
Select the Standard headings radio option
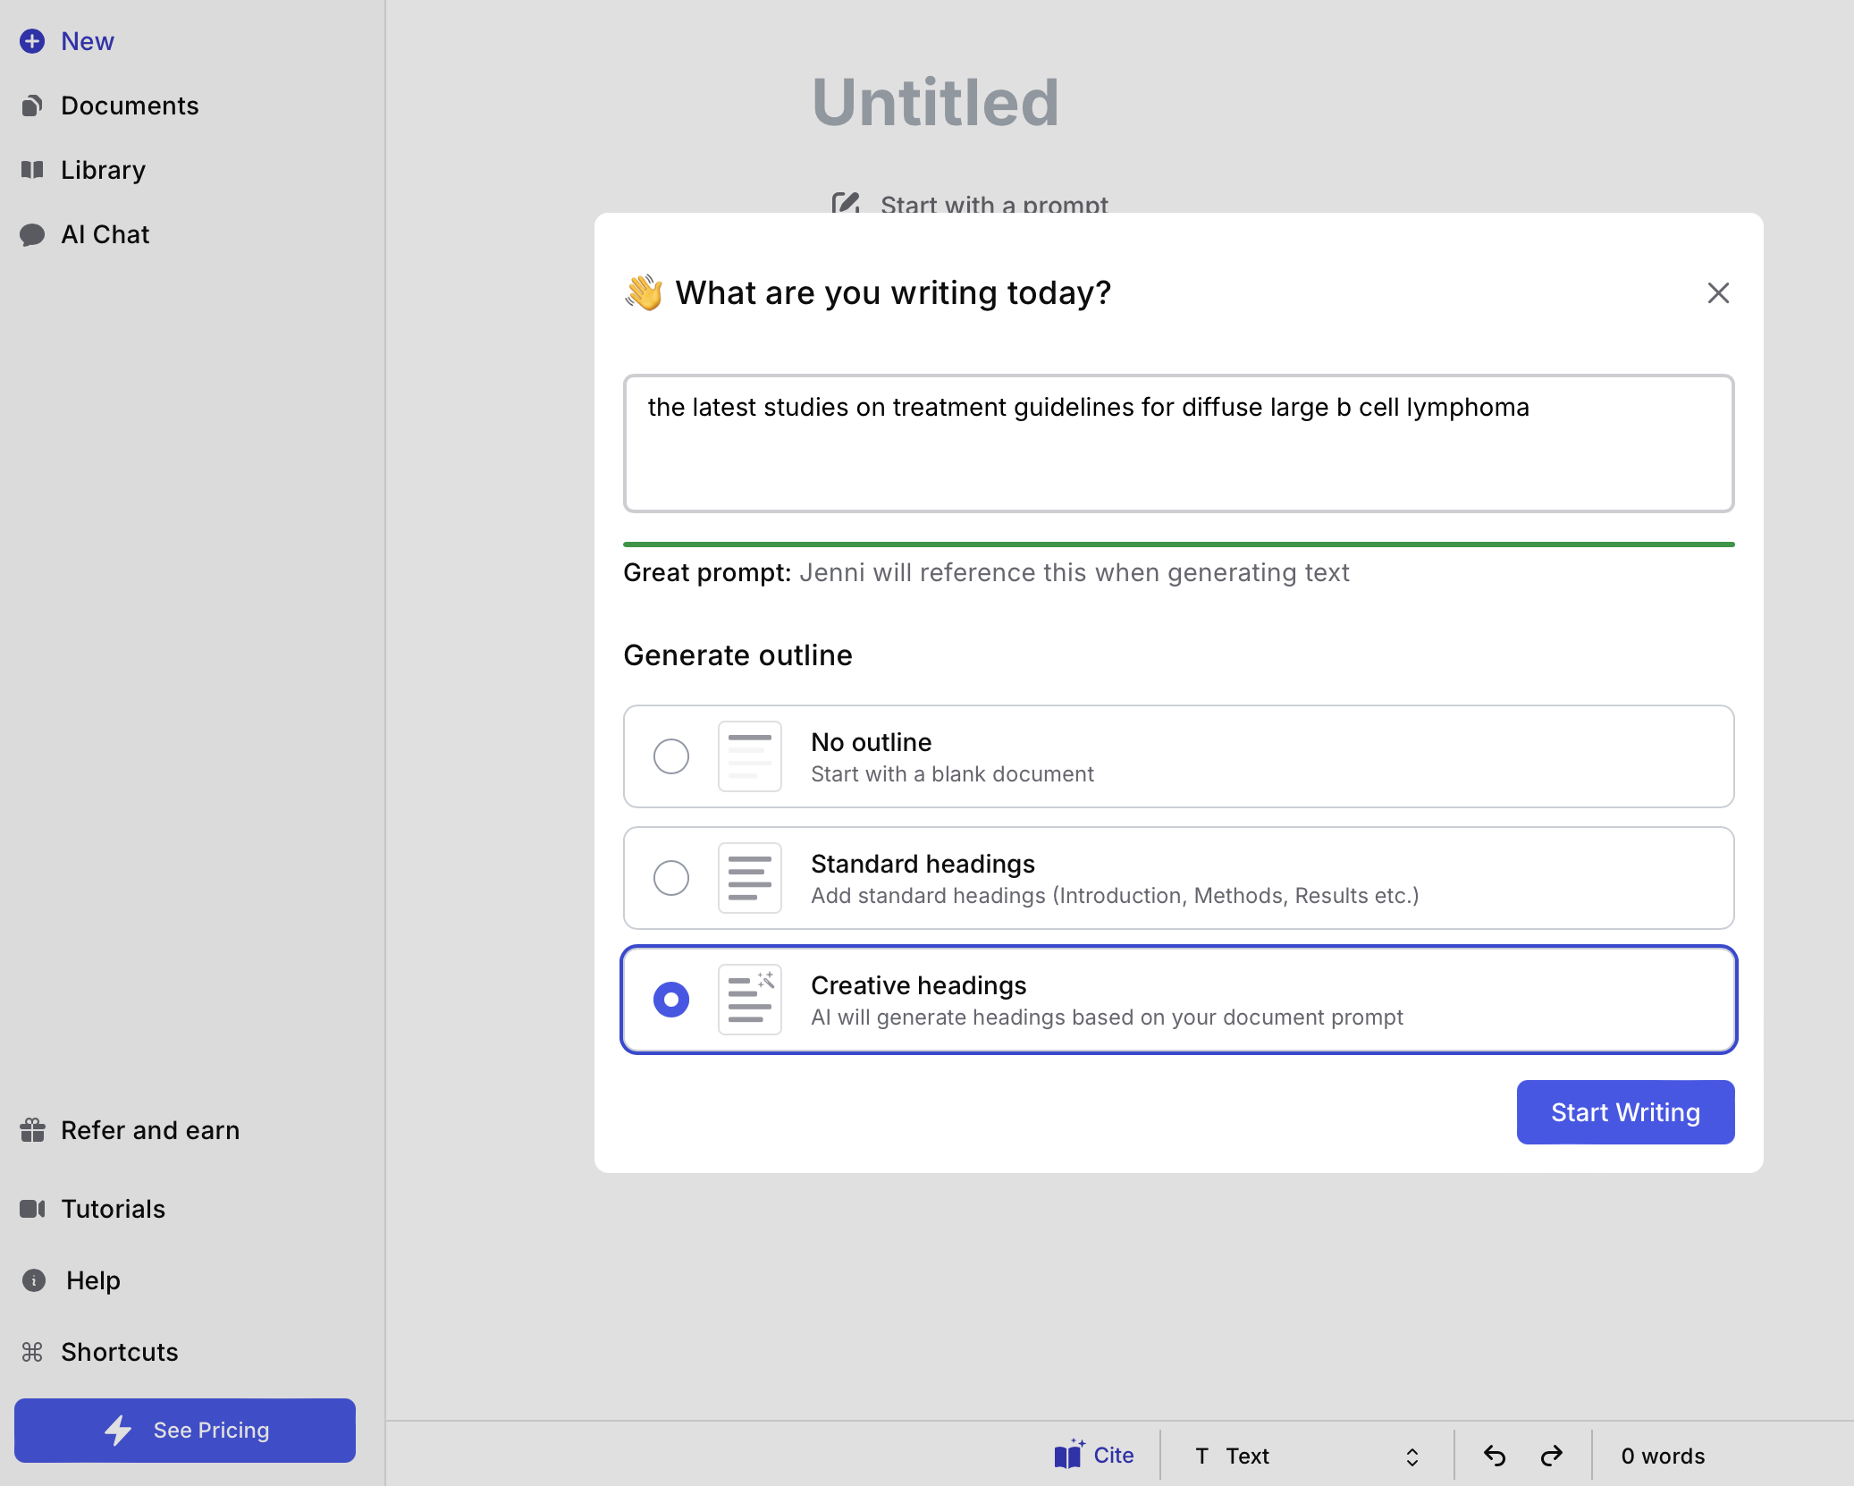click(670, 878)
